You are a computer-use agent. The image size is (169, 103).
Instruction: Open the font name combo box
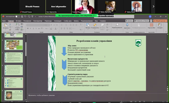coord(35,25)
